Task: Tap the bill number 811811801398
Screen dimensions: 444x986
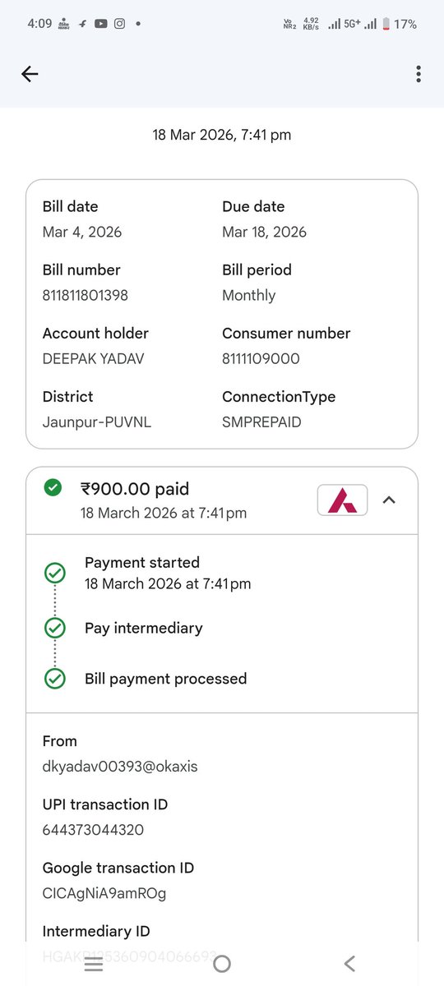Action: click(x=86, y=295)
